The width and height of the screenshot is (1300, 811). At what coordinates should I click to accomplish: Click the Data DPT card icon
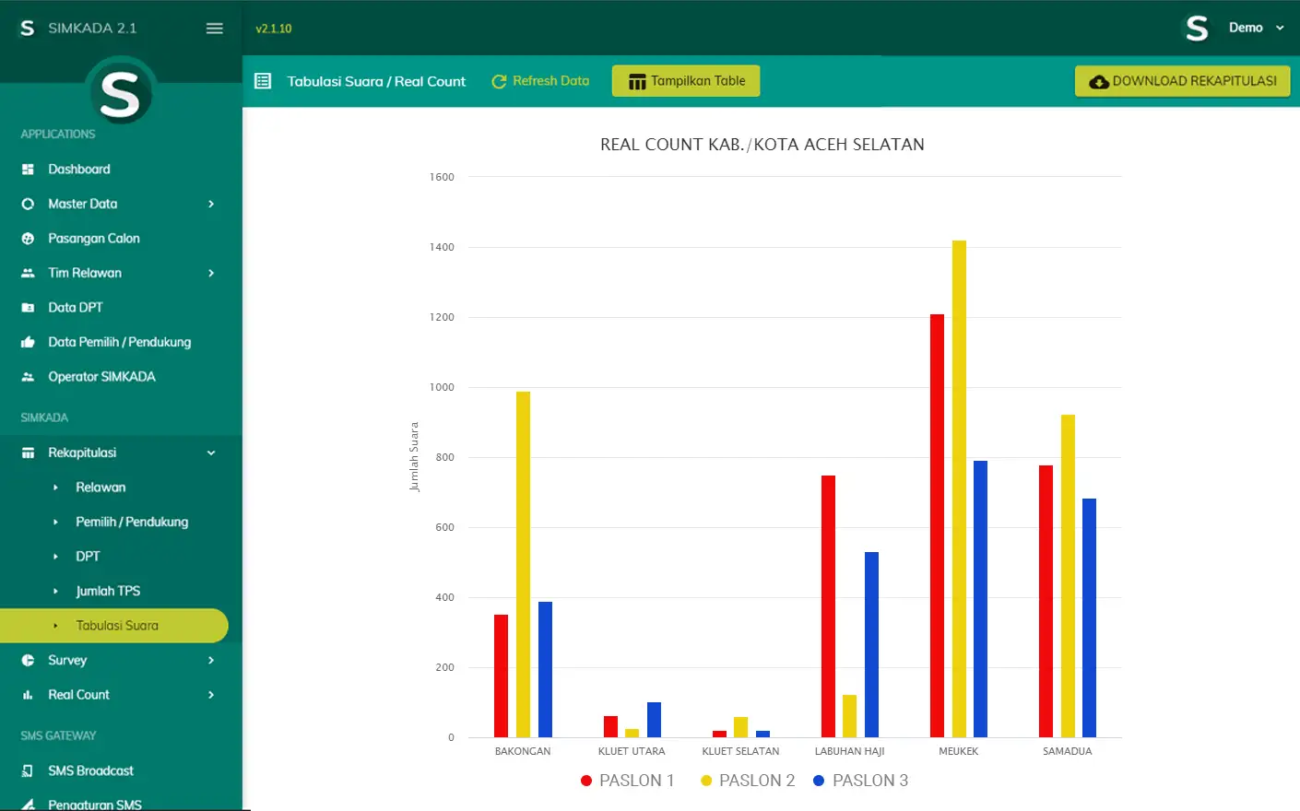tap(28, 308)
